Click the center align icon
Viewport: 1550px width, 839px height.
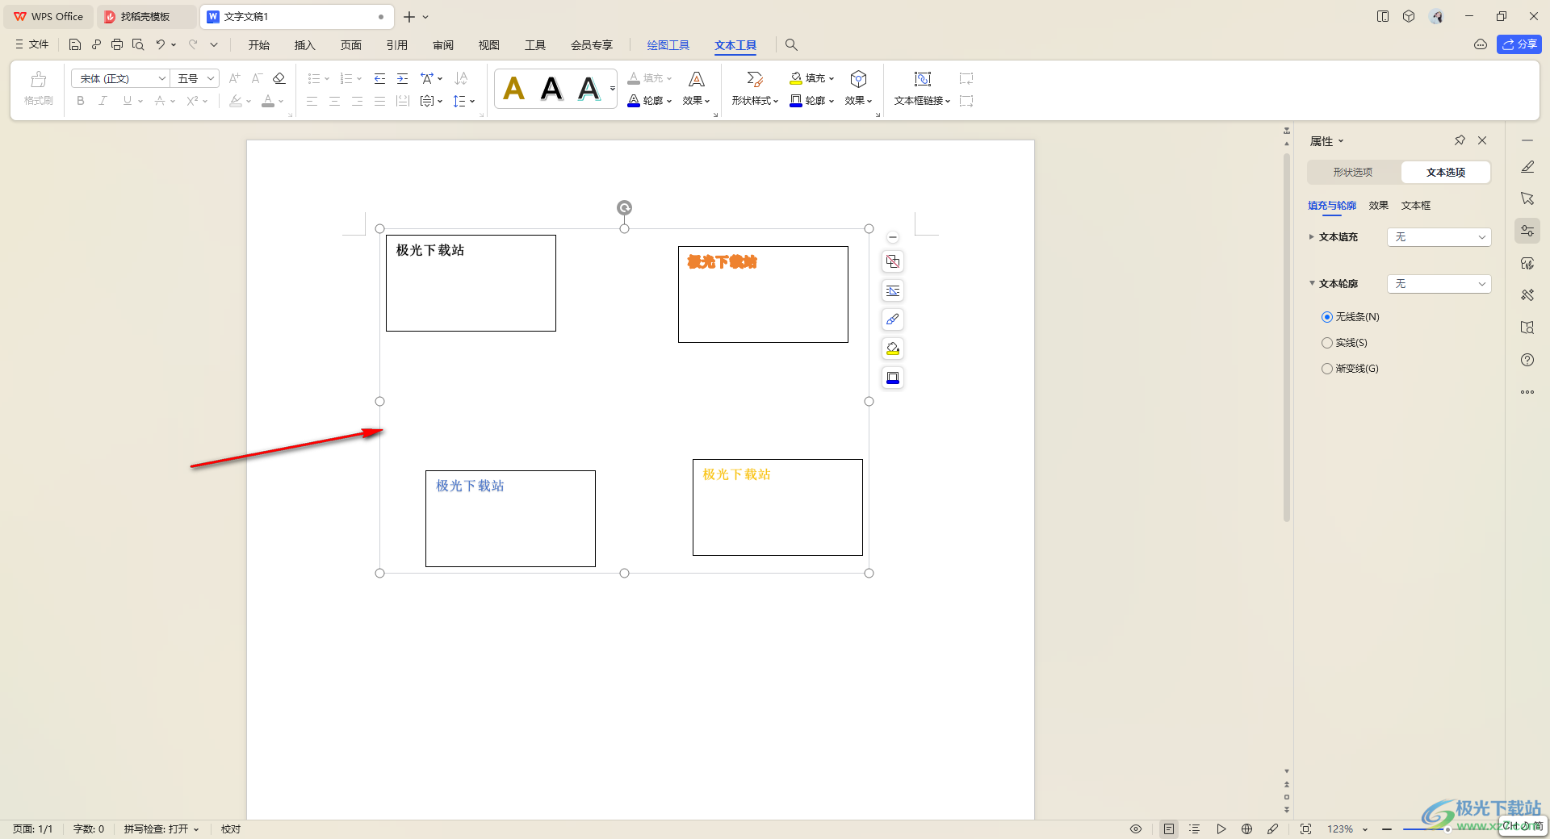[x=334, y=101]
